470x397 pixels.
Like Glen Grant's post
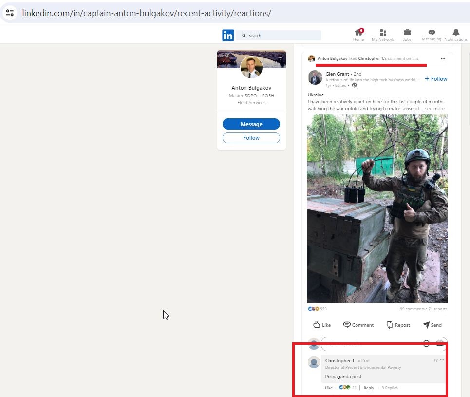322,325
